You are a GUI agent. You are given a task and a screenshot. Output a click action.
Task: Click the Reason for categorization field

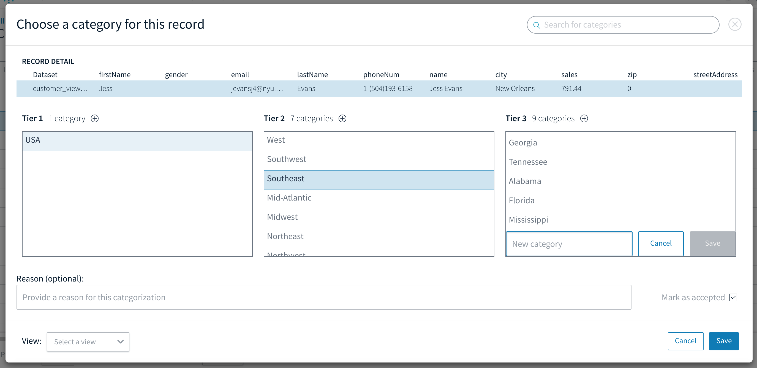(x=324, y=297)
